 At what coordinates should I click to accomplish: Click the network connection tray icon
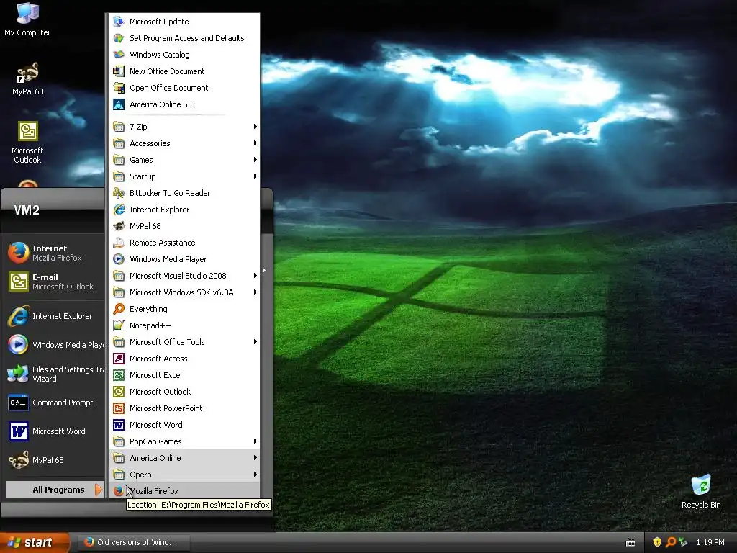pyautogui.click(x=683, y=542)
